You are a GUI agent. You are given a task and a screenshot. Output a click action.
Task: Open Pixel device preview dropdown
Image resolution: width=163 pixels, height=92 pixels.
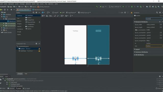click(x=55, y=13)
